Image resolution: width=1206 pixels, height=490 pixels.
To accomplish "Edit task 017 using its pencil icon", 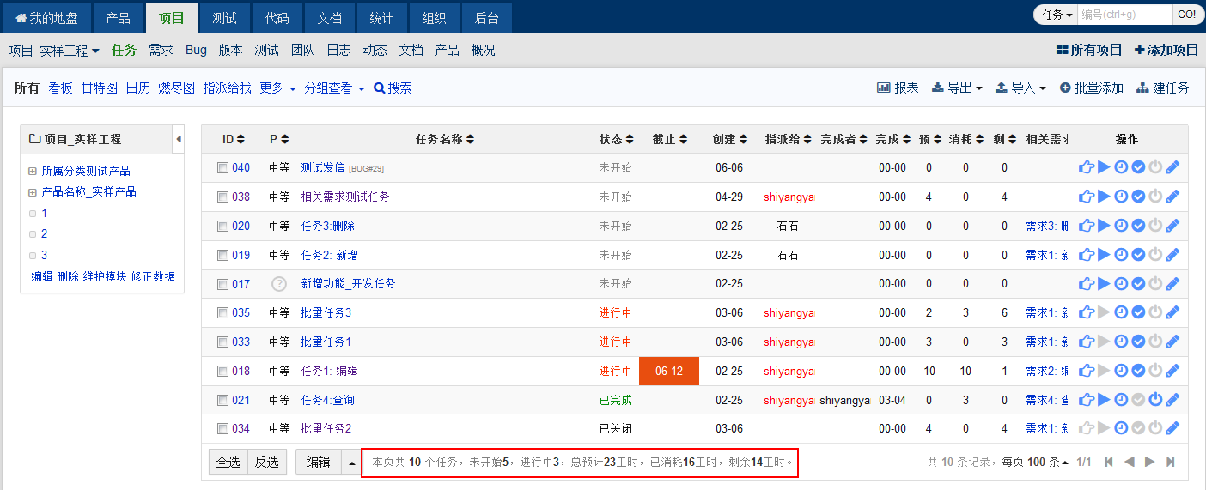I will point(1172,284).
